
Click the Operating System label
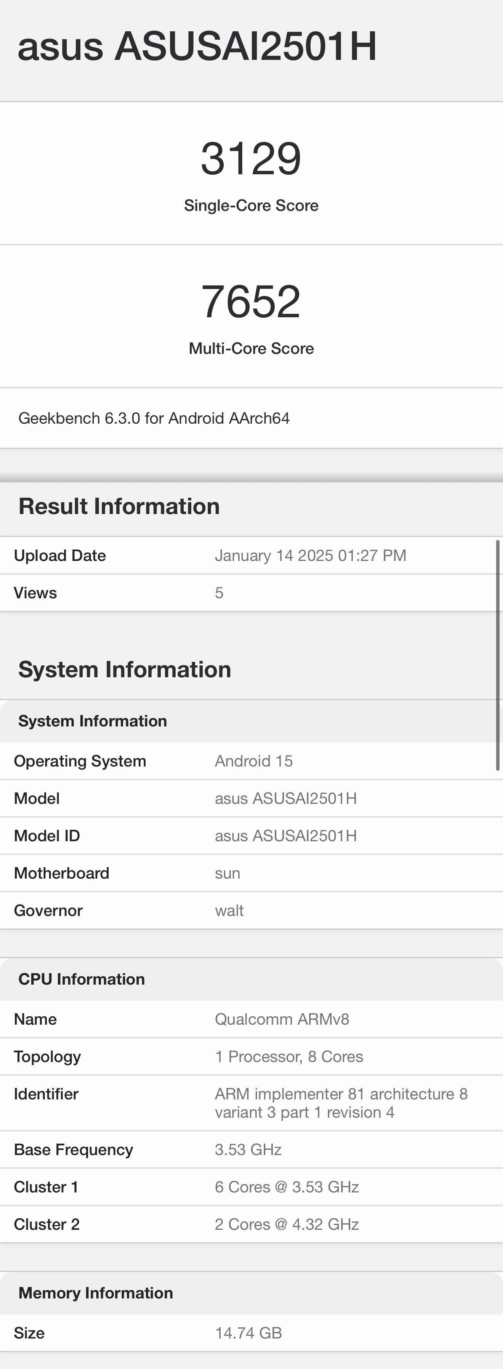(x=80, y=761)
